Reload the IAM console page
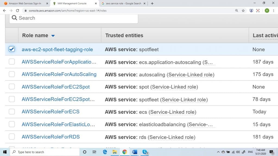Screen dimensions: 278x156 click(17, 11)
